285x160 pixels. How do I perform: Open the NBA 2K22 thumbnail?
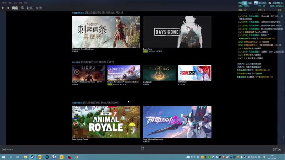pos(195,73)
